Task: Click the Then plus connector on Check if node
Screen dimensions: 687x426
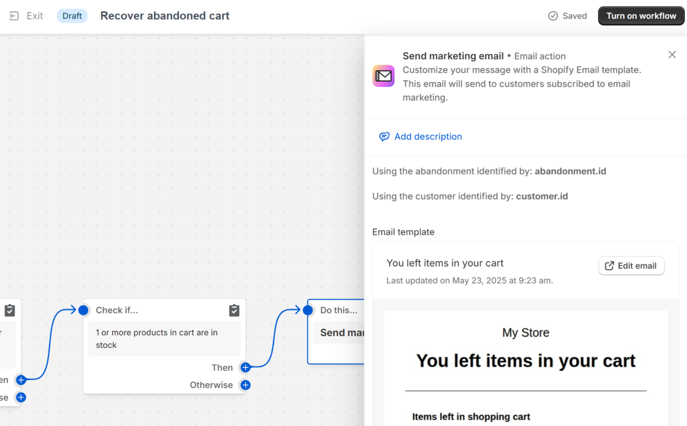Action: pyautogui.click(x=245, y=367)
